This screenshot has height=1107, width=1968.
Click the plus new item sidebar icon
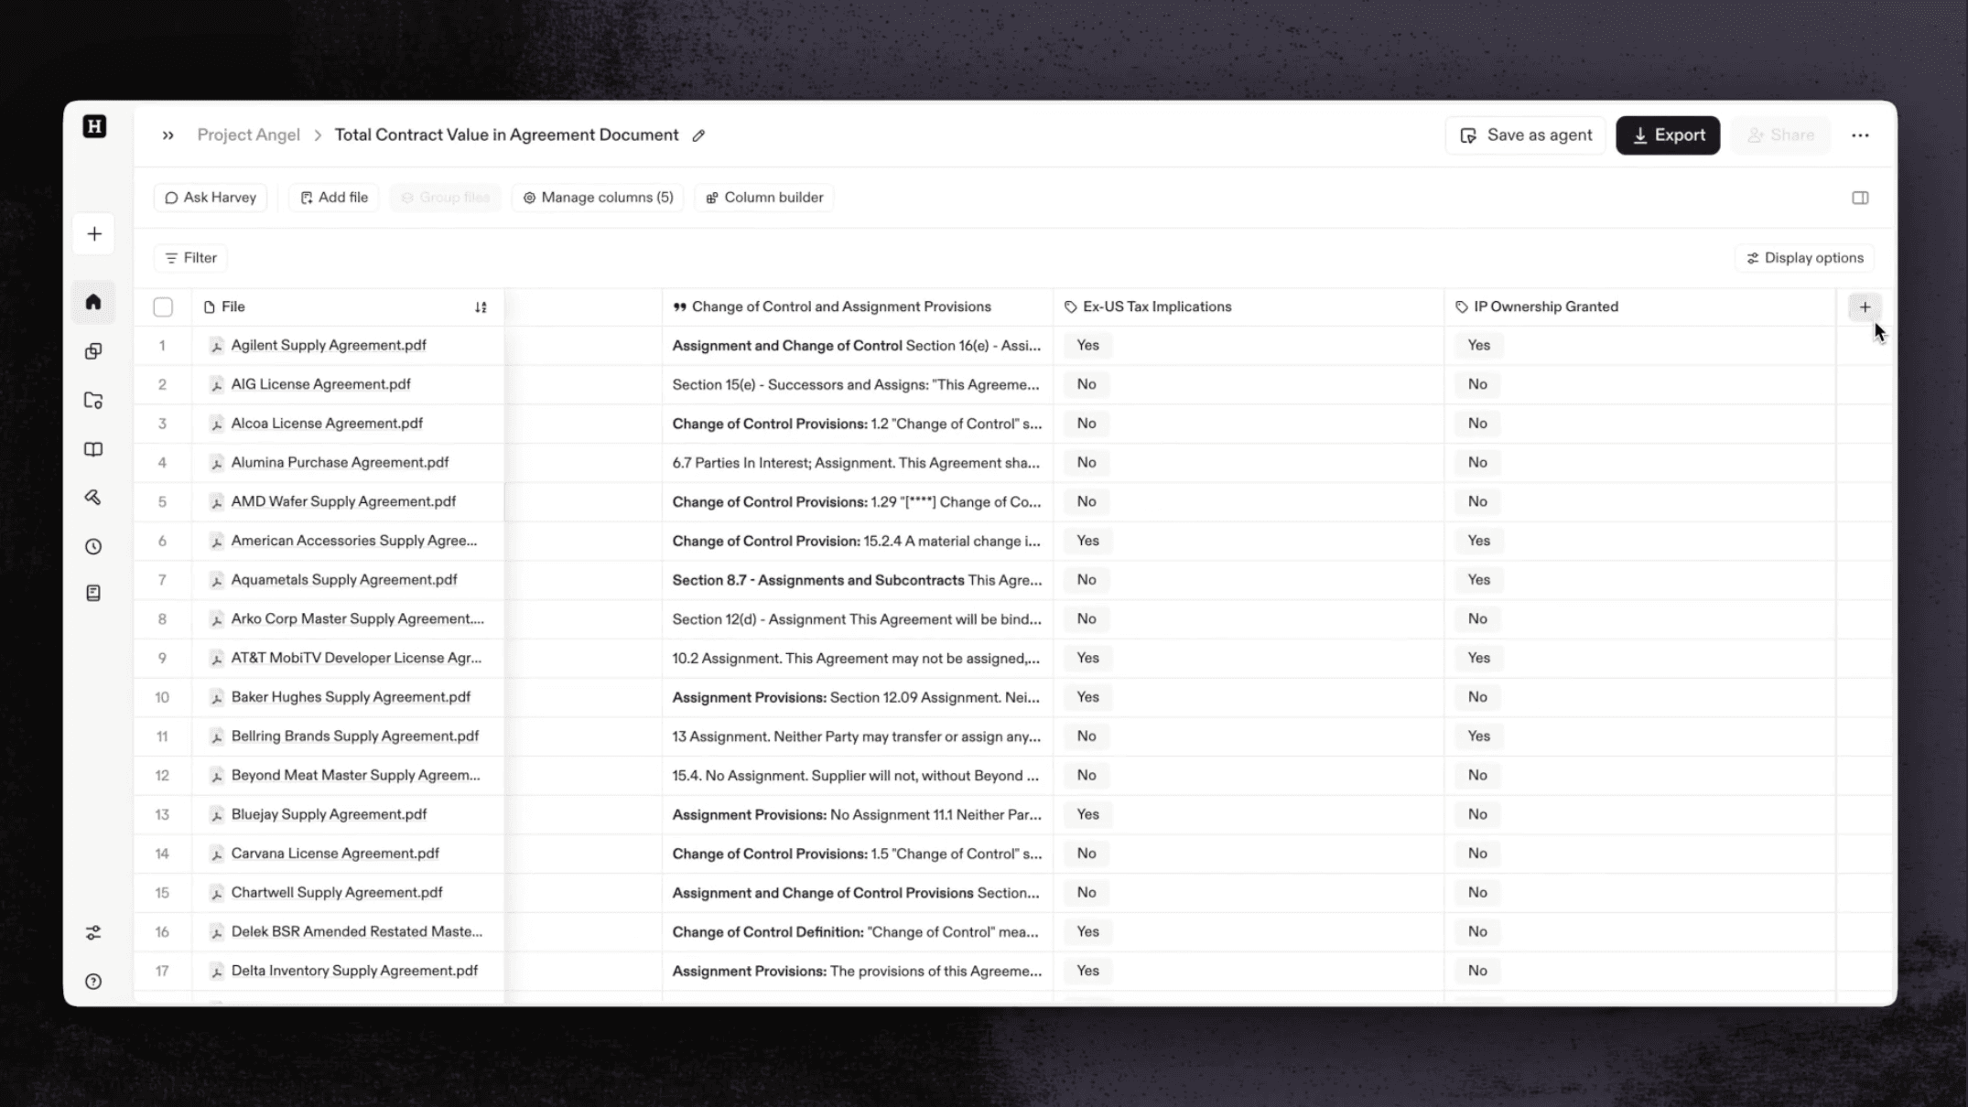[x=94, y=234]
